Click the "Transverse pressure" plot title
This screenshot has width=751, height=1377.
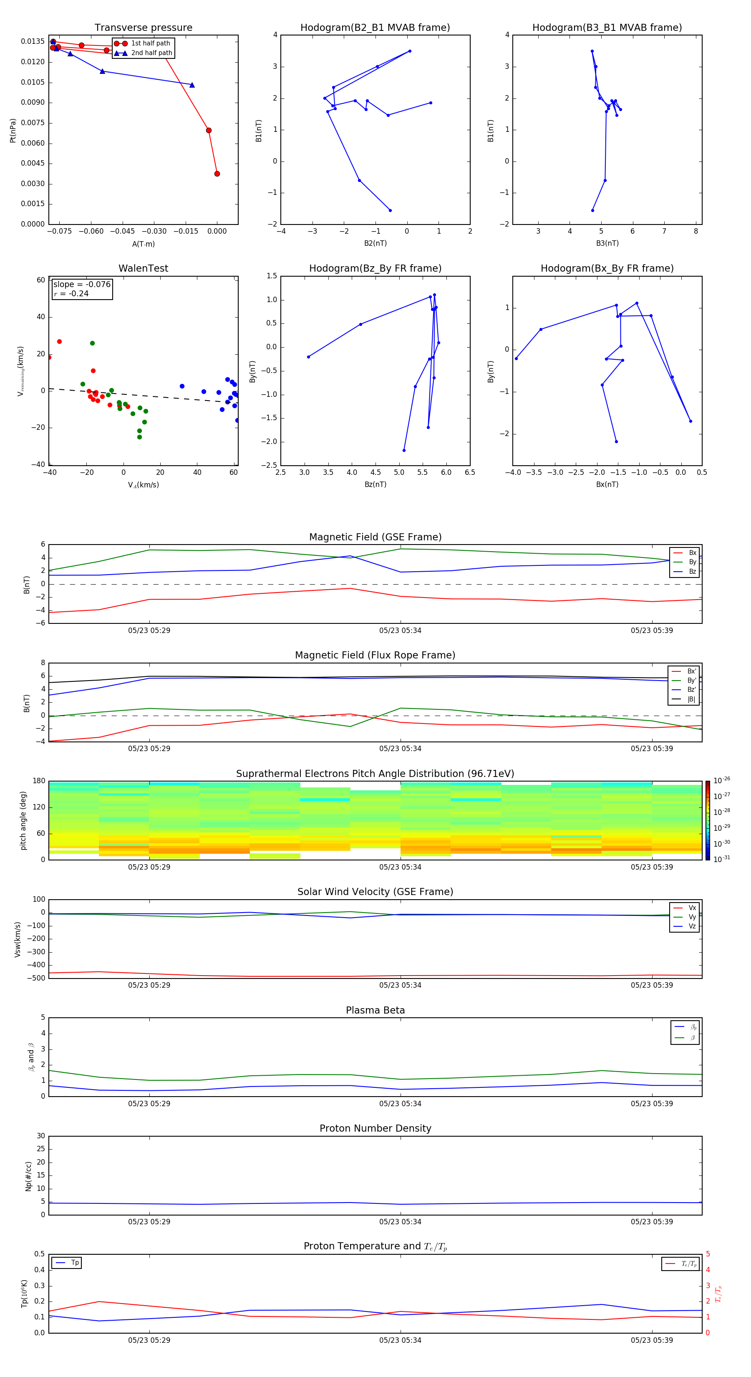143,28
